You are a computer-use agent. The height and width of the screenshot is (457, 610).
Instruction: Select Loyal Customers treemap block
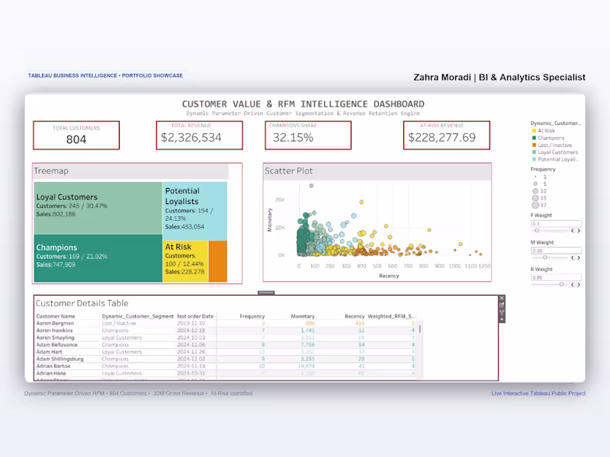coord(98,208)
